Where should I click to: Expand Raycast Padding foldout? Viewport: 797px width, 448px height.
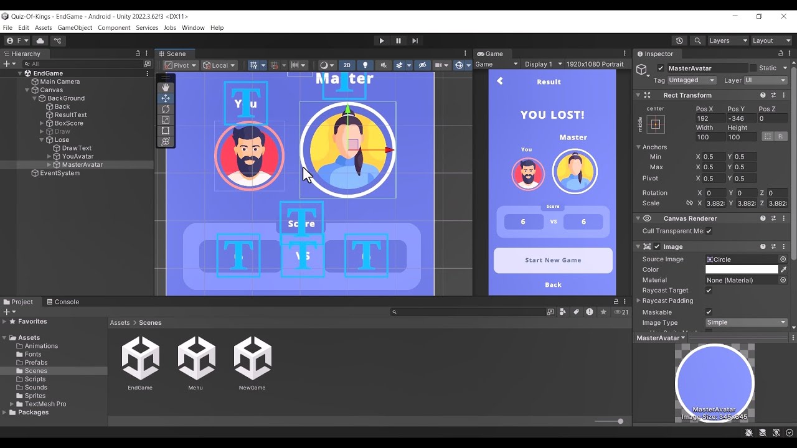[x=638, y=301]
